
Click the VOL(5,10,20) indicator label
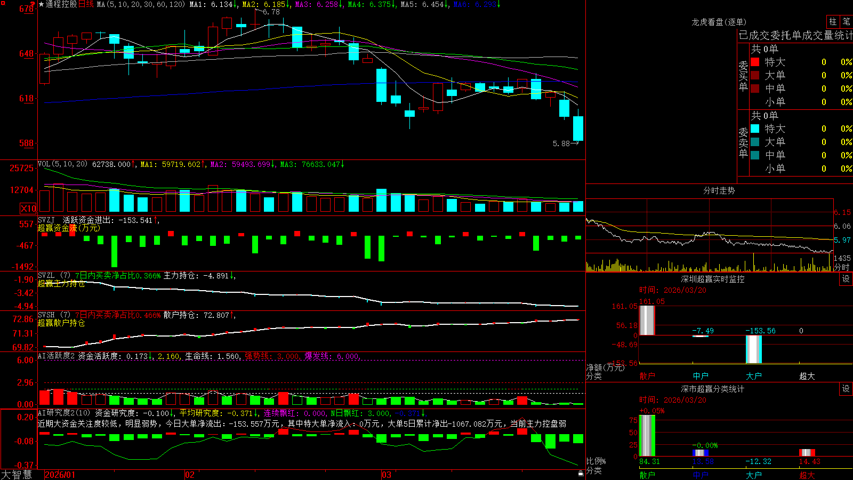coord(62,164)
